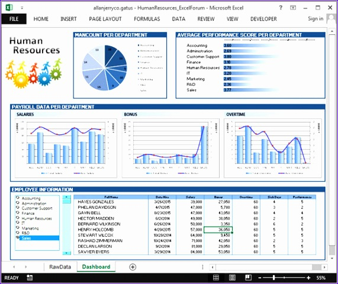The image size is (338, 284).
Task: Click the sheet tab bar splitter dots
Action: (202, 267)
